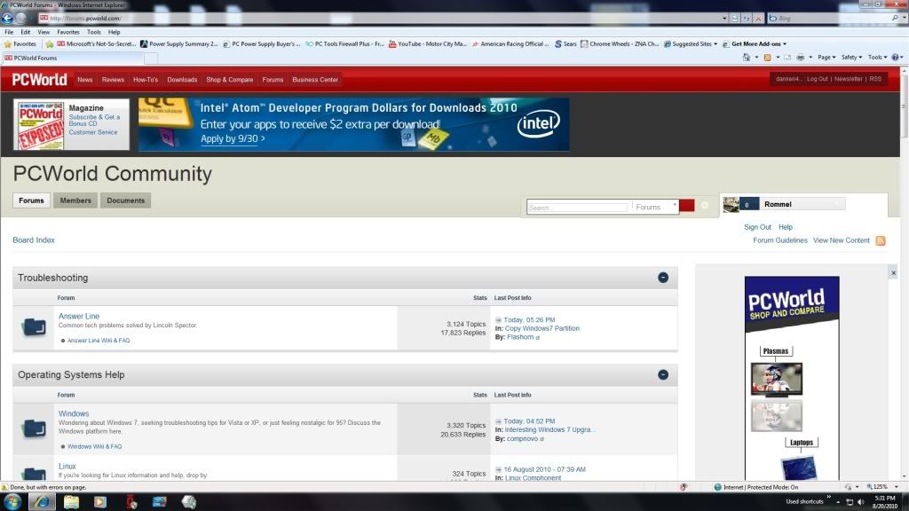Switch to the Documents tab
The image size is (909, 511).
tap(125, 200)
